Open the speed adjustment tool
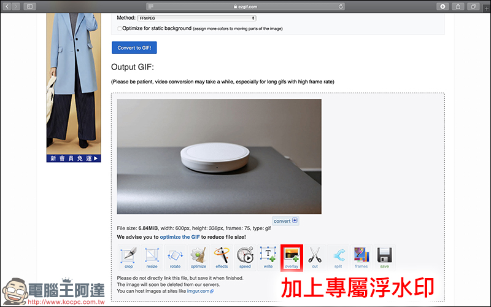The width and height of the screenshot is (491, 307). click(245, 257)
